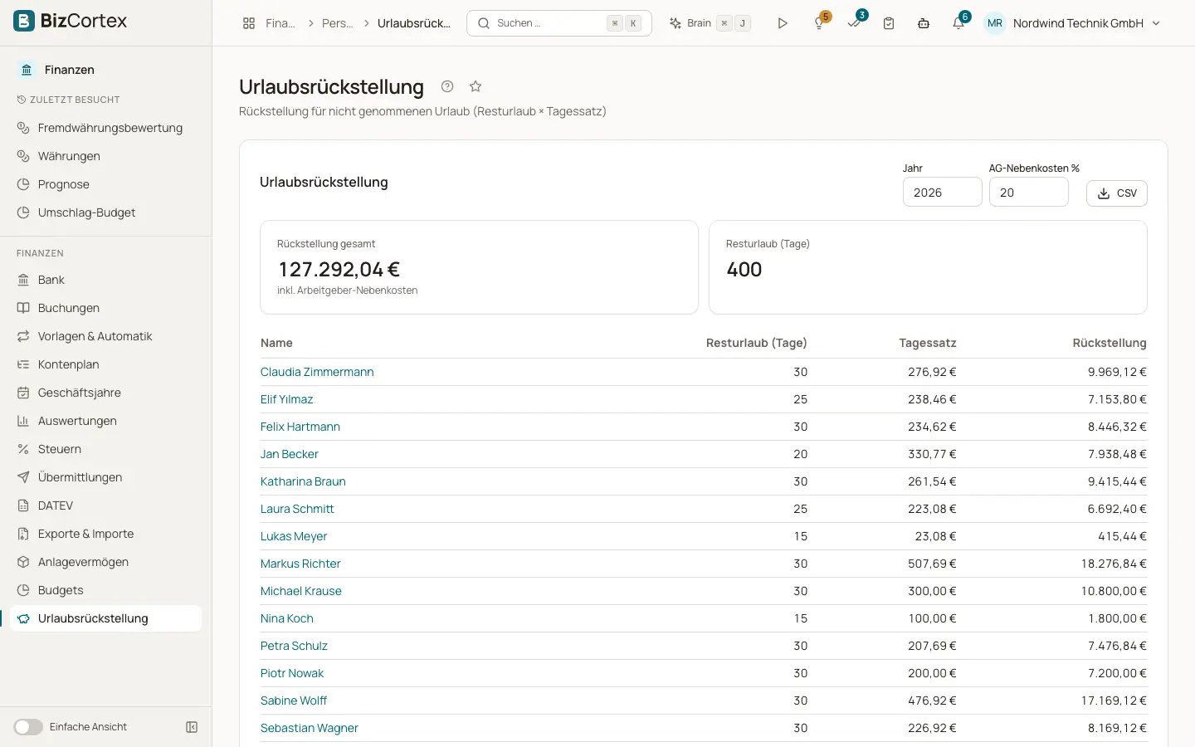
Task: Open Anlagevermögen in the sidebar
Action: pos(106,562)
